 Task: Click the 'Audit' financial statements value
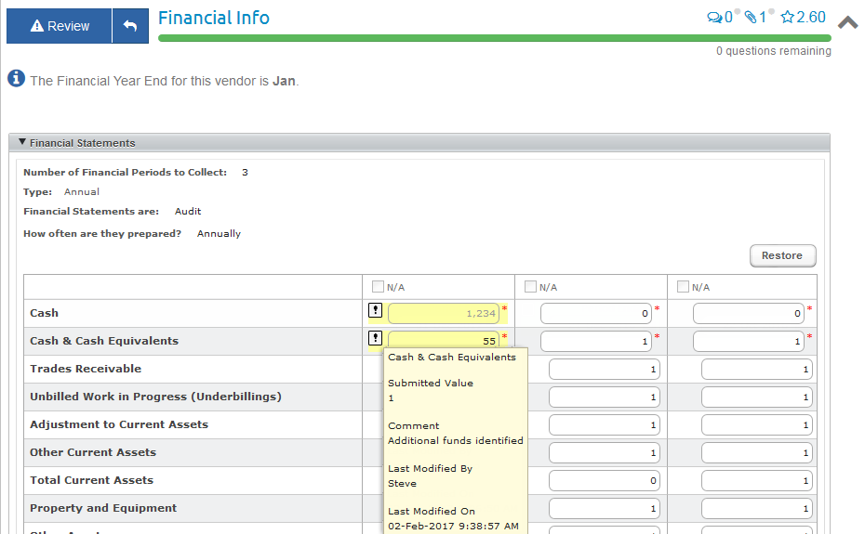click(188, 212)
